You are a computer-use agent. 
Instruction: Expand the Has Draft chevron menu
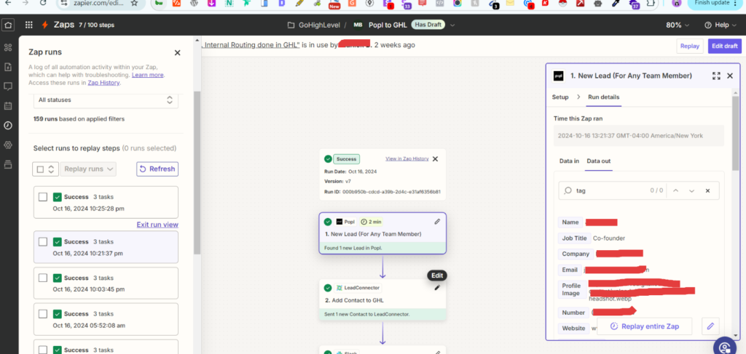[452, 25]
